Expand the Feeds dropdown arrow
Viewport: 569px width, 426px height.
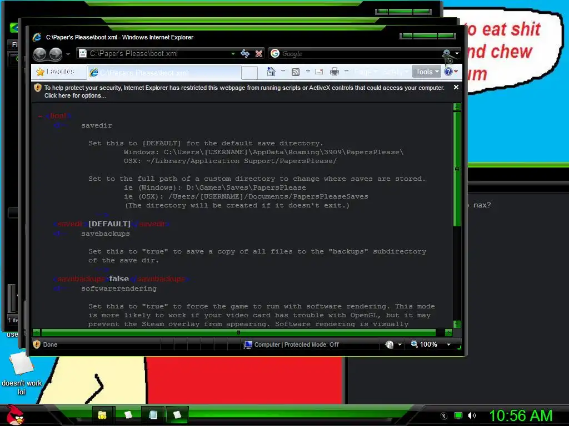tap(308, 72)
